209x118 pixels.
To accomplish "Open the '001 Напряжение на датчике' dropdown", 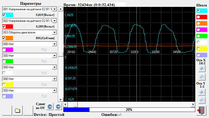I will (x=54, y=9).
